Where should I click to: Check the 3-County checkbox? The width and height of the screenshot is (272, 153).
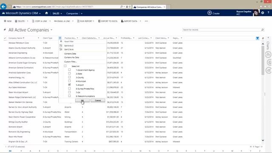pyautogui.click(x=69, y=77)
